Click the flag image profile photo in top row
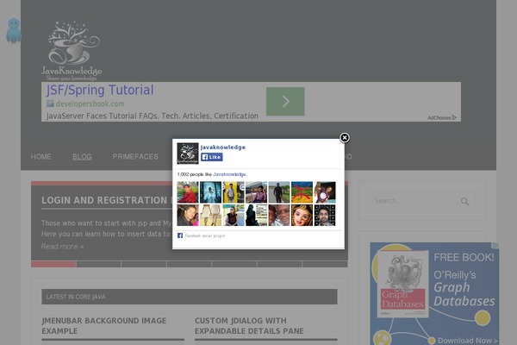This screenshot has width=517, height=345. coord(302,192)
